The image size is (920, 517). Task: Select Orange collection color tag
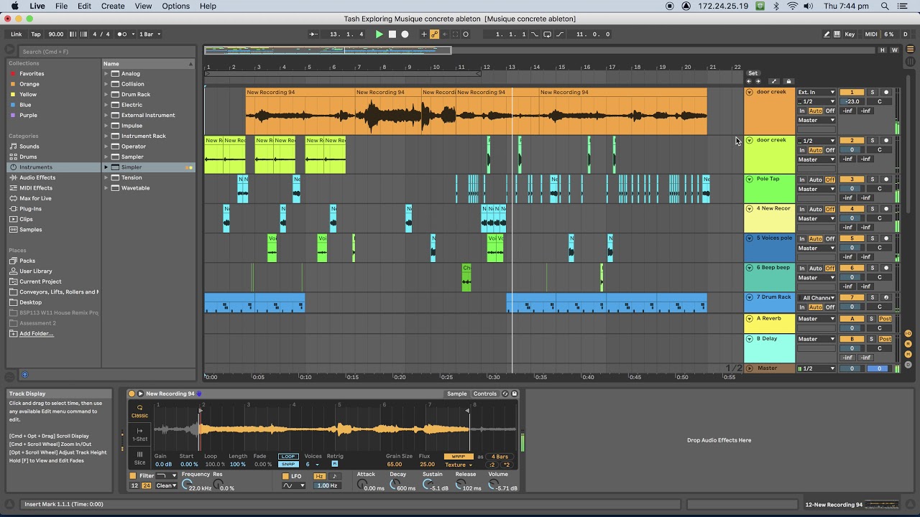[x=29, y=84]
